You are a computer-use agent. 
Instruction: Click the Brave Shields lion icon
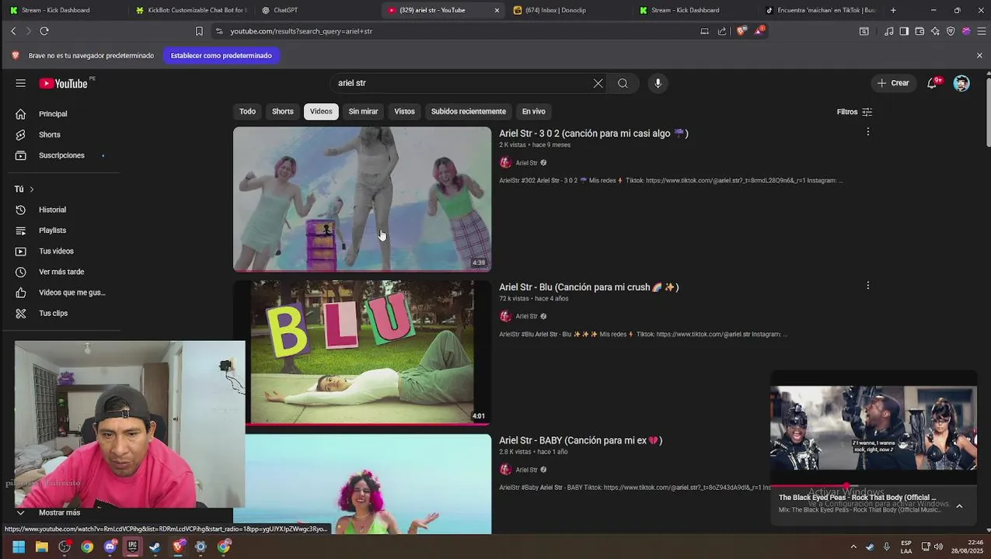(x=742, y=31)
